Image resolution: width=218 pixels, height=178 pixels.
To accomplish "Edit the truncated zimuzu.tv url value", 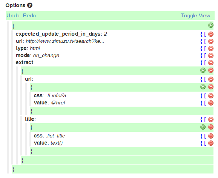I will (65, 41).
